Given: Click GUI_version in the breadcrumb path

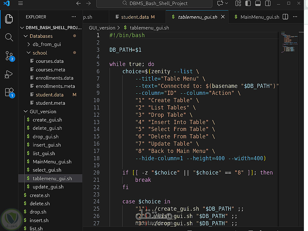Looking at the screenshot, I should tap(102, 28).
